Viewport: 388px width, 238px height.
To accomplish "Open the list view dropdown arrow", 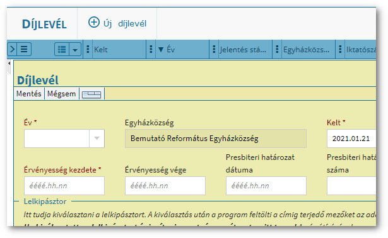I will pyautogui.click(x=75, y=49).
